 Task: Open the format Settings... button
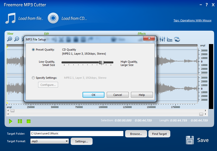pyautogui.click(x=82, y=141)
